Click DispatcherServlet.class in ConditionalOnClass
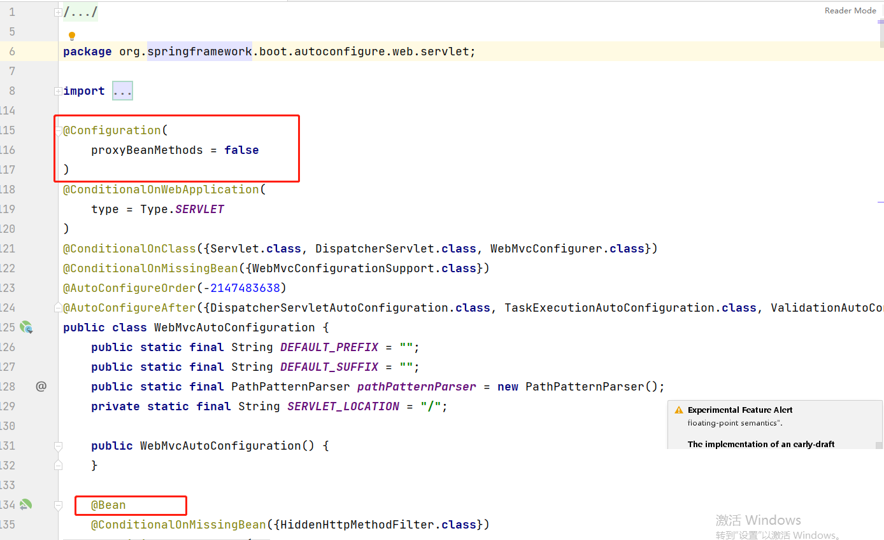 click(x=396, y=249)
